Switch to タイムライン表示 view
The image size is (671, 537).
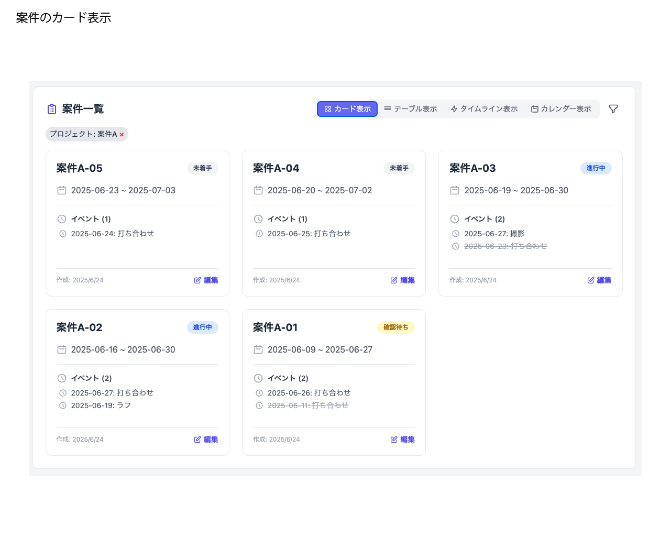click(483, 109)
